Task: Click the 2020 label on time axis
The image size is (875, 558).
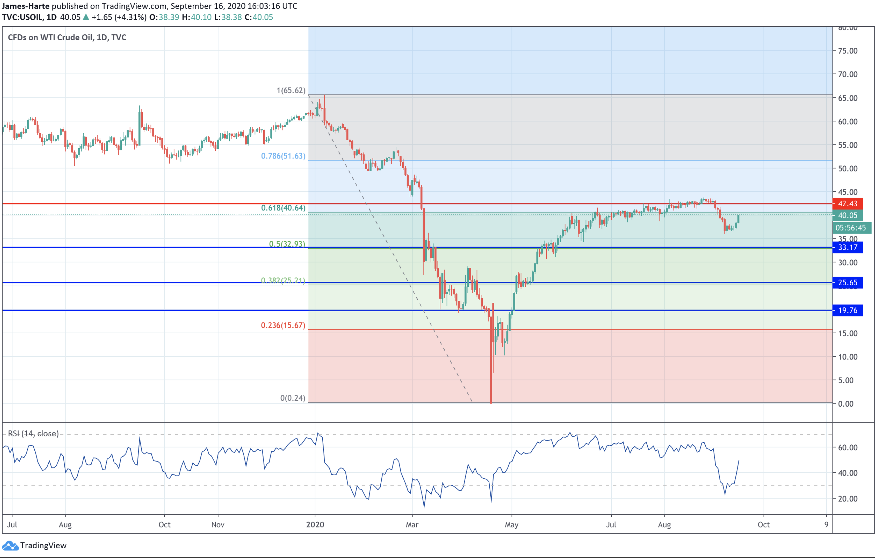Action: point(315,525)
